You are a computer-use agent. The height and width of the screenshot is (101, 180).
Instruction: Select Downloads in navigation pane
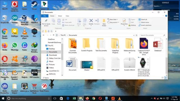coord(51,55)
